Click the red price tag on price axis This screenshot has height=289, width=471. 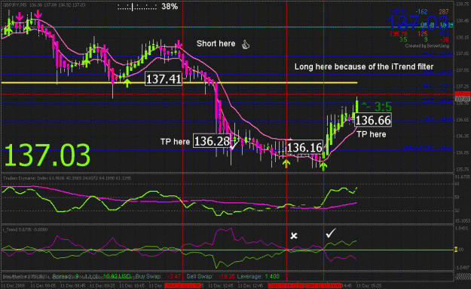point(463,94)
